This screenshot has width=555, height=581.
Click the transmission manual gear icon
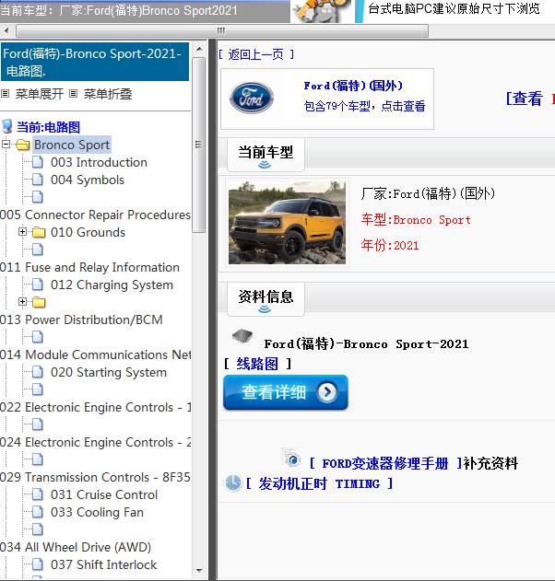point(291,458)
